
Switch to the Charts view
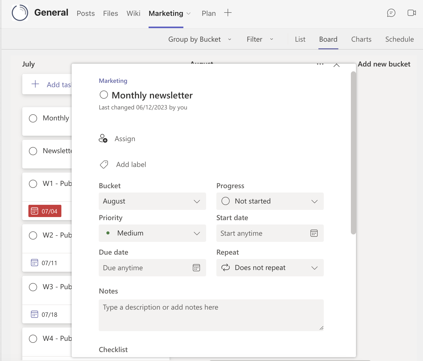tap(361, 39)
